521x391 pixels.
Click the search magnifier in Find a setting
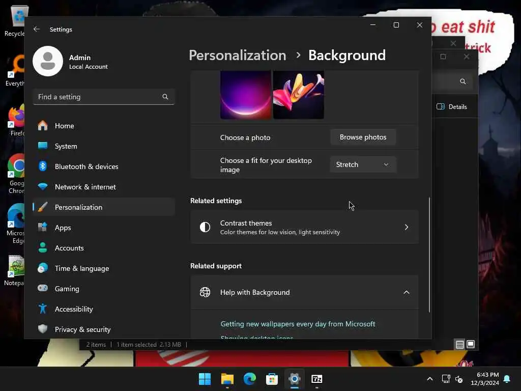165,97
